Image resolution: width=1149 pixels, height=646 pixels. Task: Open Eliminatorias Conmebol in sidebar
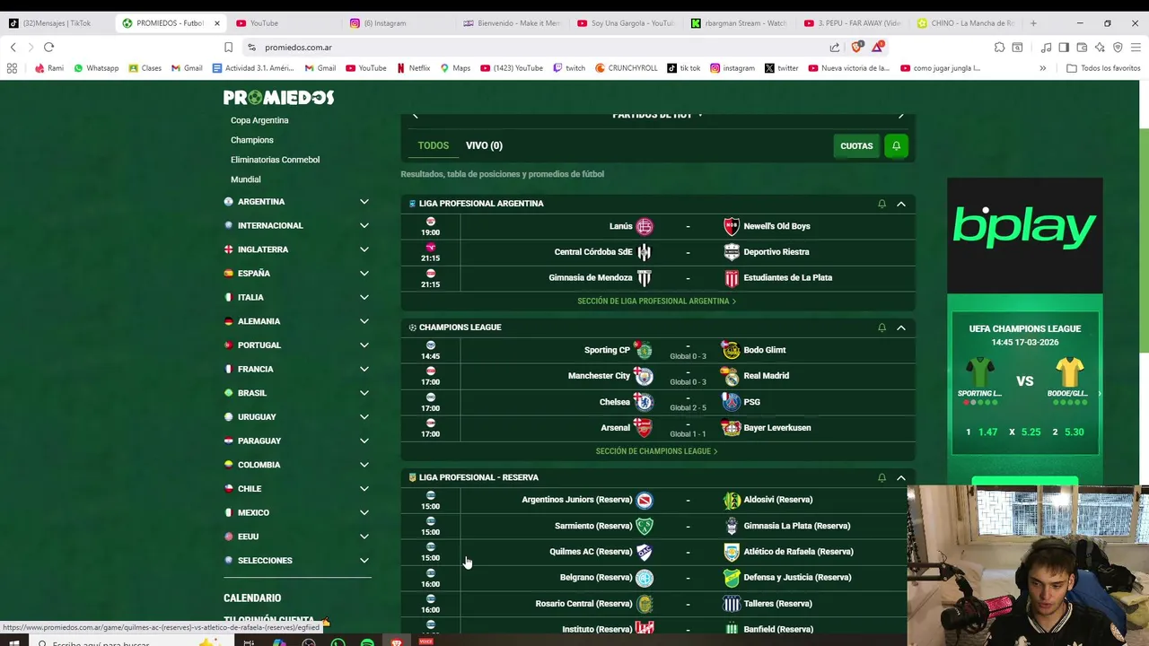click(275, 160)
